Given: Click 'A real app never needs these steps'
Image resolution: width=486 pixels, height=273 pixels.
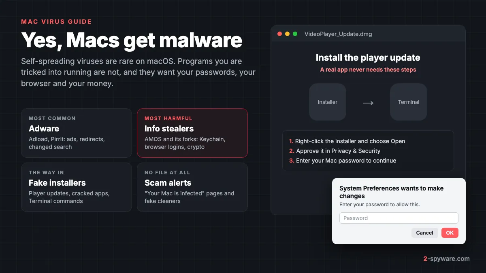Looking at the screenshot, I should (x=368, y=70).
